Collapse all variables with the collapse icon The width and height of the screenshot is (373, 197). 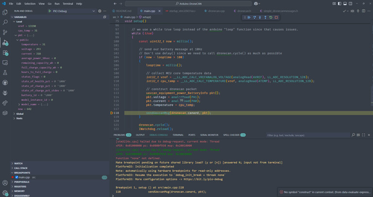point(105,17)
